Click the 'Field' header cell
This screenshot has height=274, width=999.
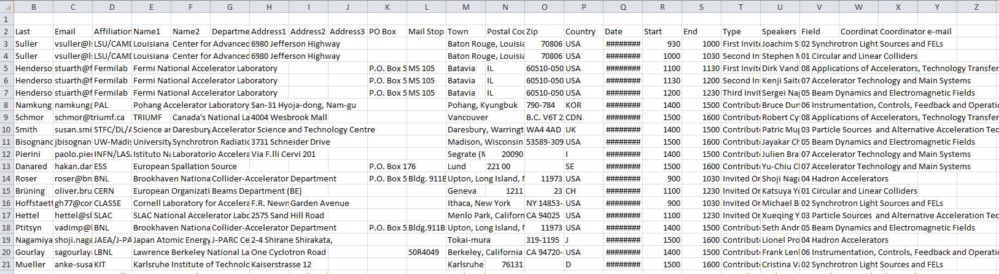tap(819, 31)
